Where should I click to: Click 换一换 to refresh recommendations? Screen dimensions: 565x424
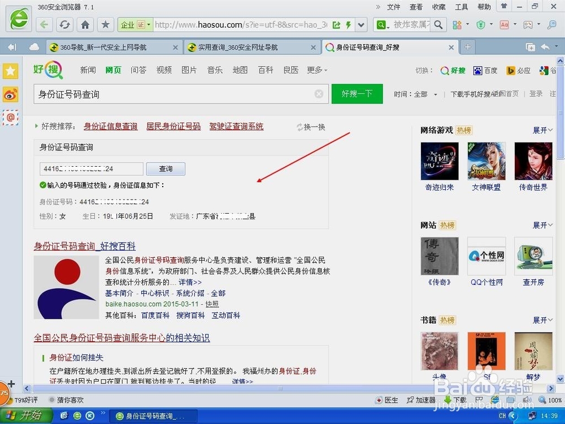[311, 127]
